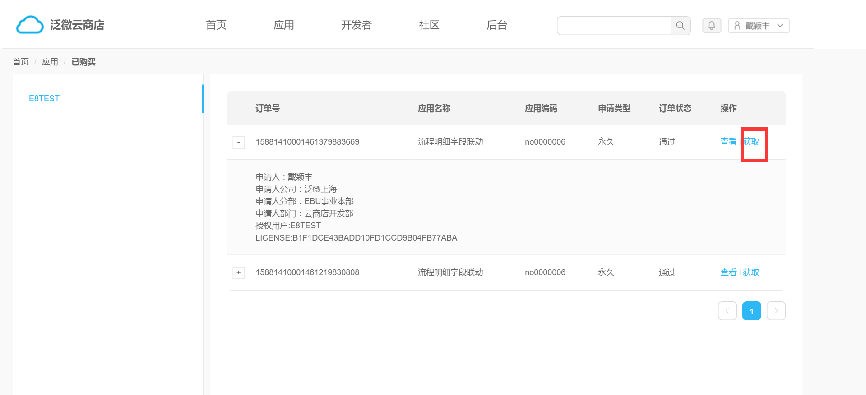Screen dimensions: 866x395
Task: Click the 应用名称 column header
Action: 434,108
